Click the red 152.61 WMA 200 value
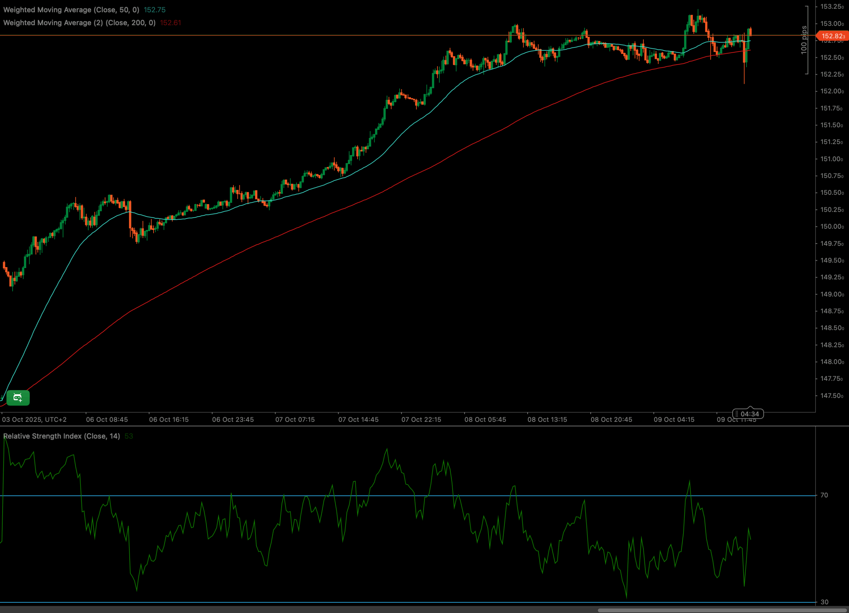 [170, 23]
